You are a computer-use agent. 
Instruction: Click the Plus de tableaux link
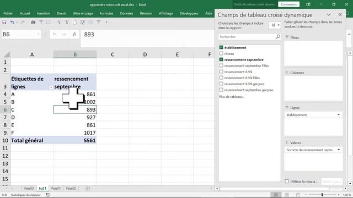tap(232, 97)
